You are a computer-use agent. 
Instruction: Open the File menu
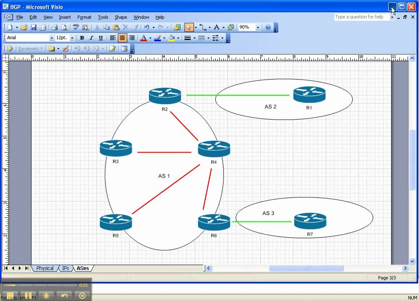(x=20, y=17)
